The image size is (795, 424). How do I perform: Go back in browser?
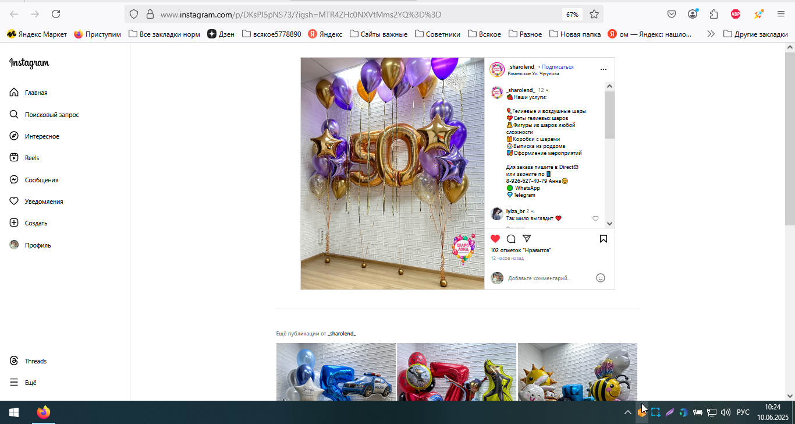14,14
